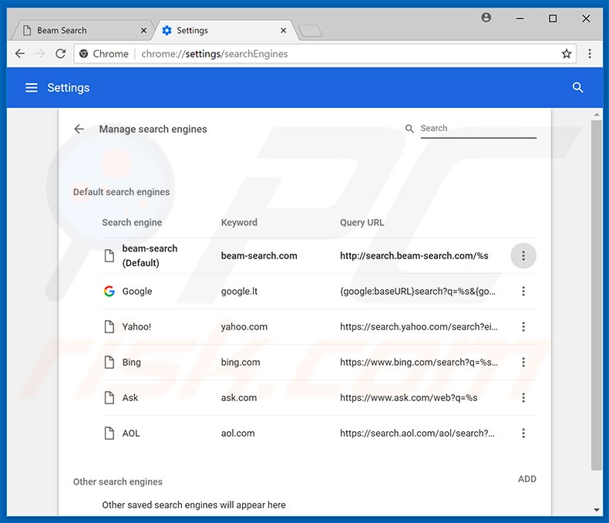Click the google.lt keyword
The width and height of the screenshot is (609, 523).
pos(239,291)
